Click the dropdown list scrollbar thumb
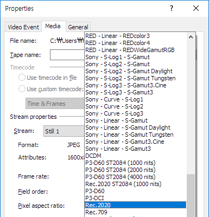 tap(191, 195)
